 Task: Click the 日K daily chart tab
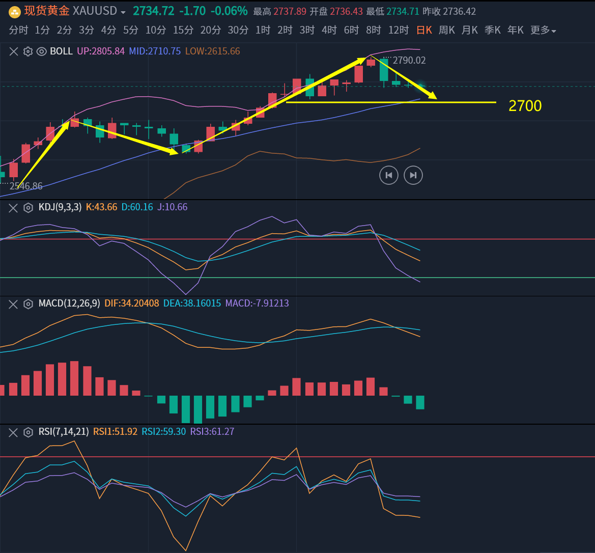click(424, 31)
